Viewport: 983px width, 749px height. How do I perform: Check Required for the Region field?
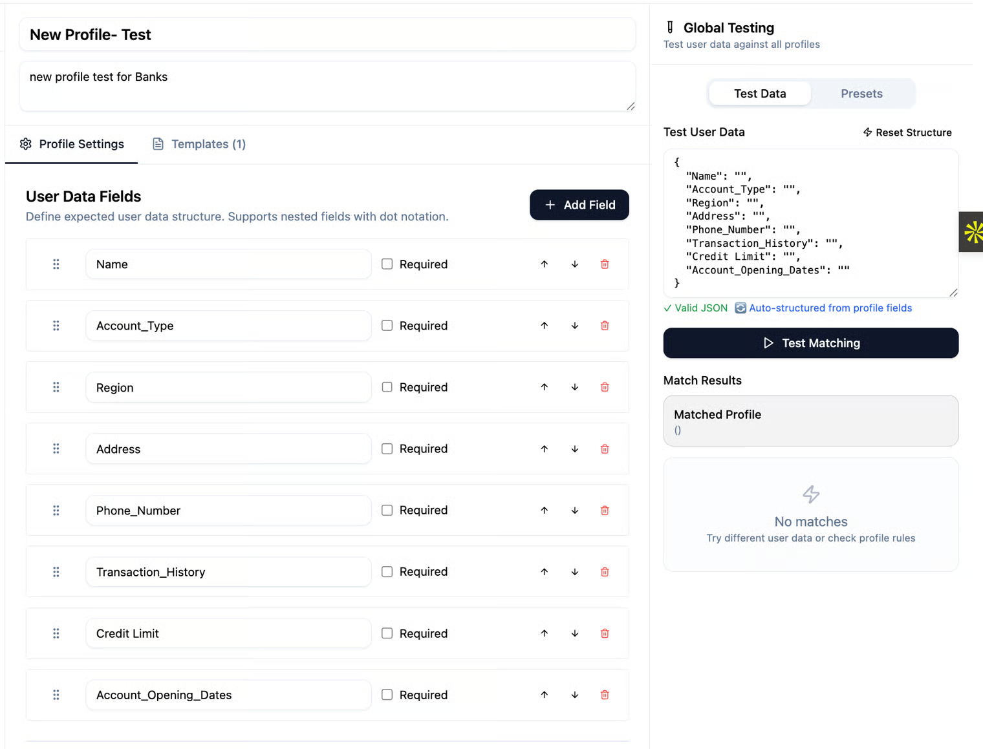click(387, 387)
